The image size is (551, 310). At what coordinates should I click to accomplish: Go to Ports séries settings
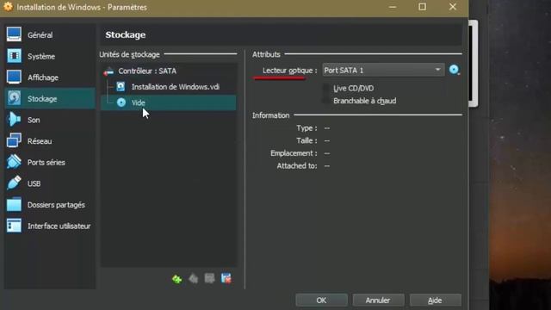click(49, 162)
